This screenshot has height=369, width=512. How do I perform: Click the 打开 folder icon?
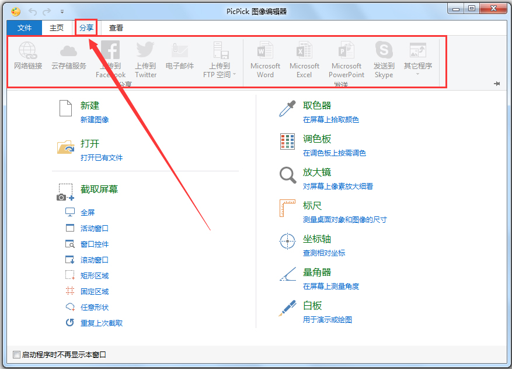click(x=65, y=147)
